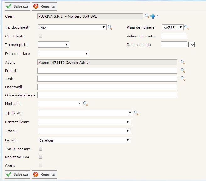Click the magnifier icon beside Agent field
Screen dimensions: 206x181
tap(182, 62)
